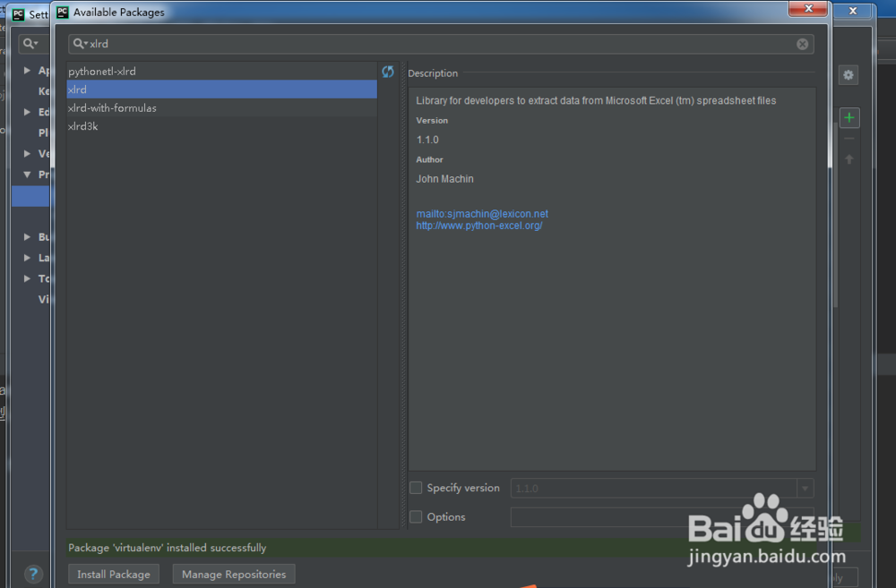
Task: Click the Ke item in Settings tree
Action: pos(44,91)
